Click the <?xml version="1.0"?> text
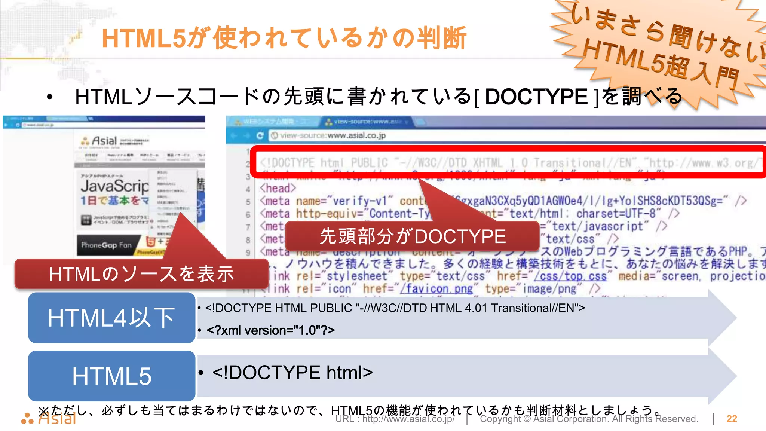Viewport: 766px width, 431px height. (270, 330)
